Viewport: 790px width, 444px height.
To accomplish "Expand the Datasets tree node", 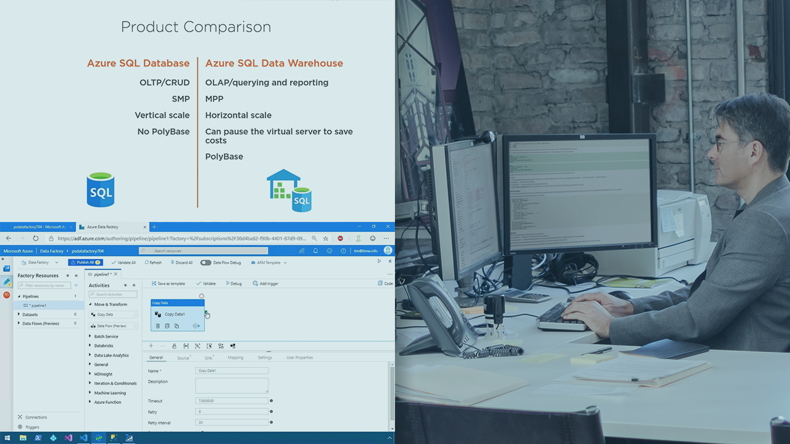I will click(x=19, y=314).
